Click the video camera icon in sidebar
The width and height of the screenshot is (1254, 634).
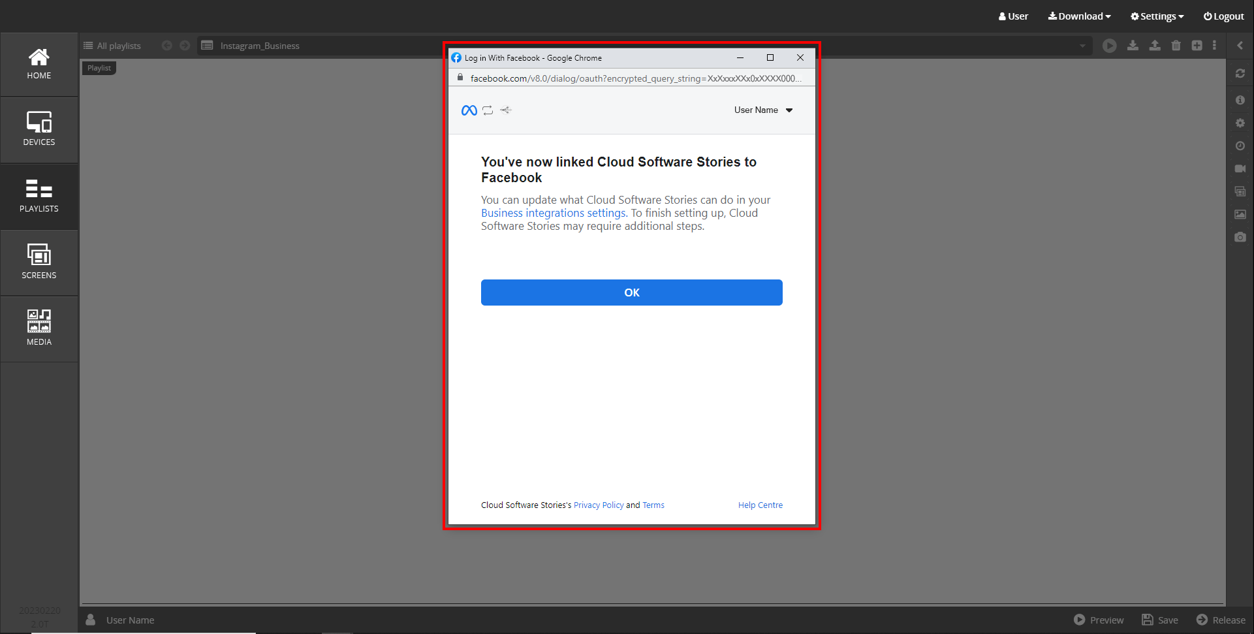pos(1240,168)
